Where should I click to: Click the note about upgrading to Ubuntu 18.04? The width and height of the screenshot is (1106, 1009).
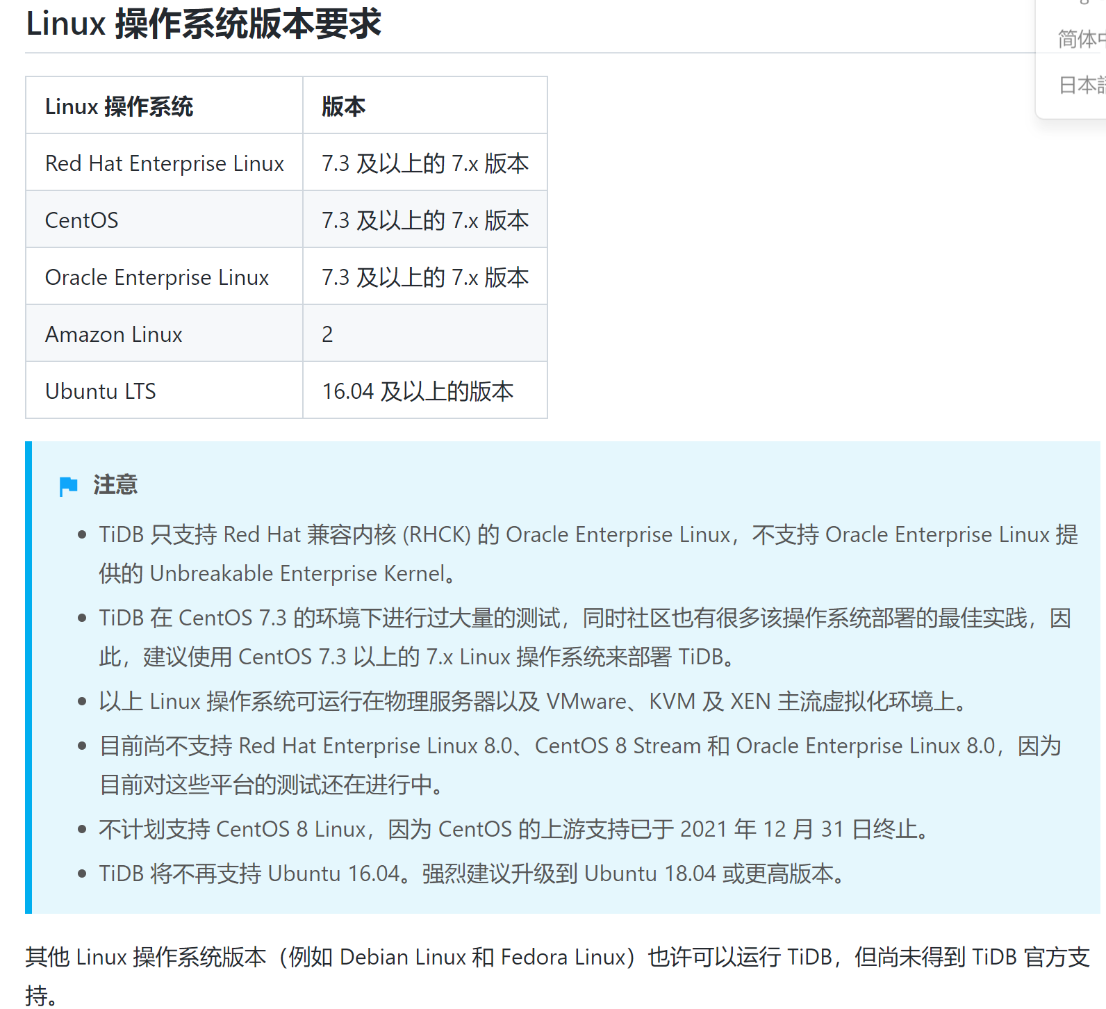(x=472, y=873)
